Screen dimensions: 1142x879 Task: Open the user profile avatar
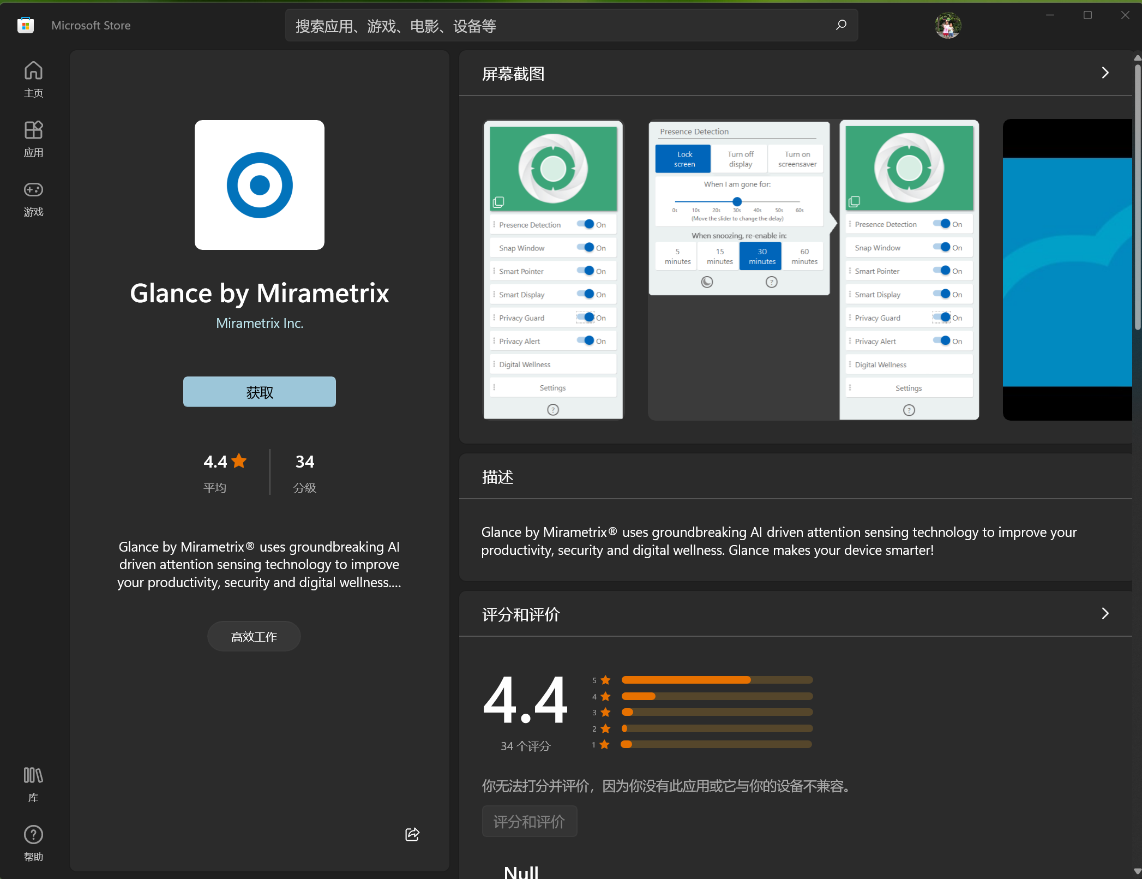[x=948, y=25]
